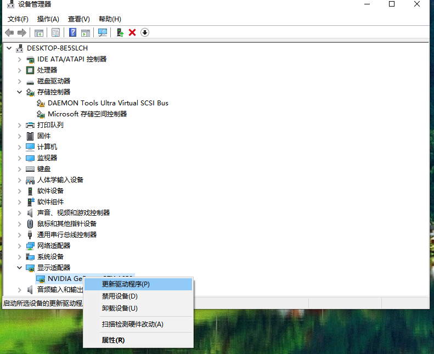Click the blue Help question mark icon
This screenshot has width=434, height=354.
pyautogui.click(x=72, y=33)
